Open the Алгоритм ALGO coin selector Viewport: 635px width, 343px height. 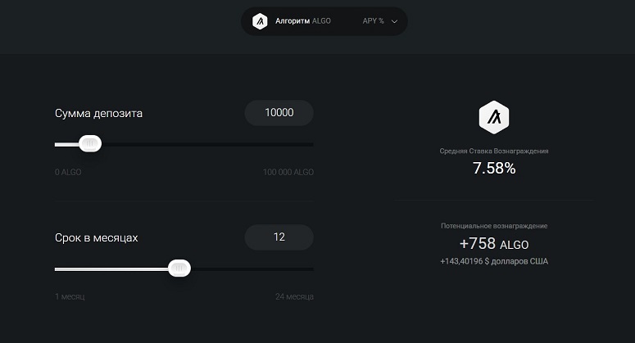[324, 21]
